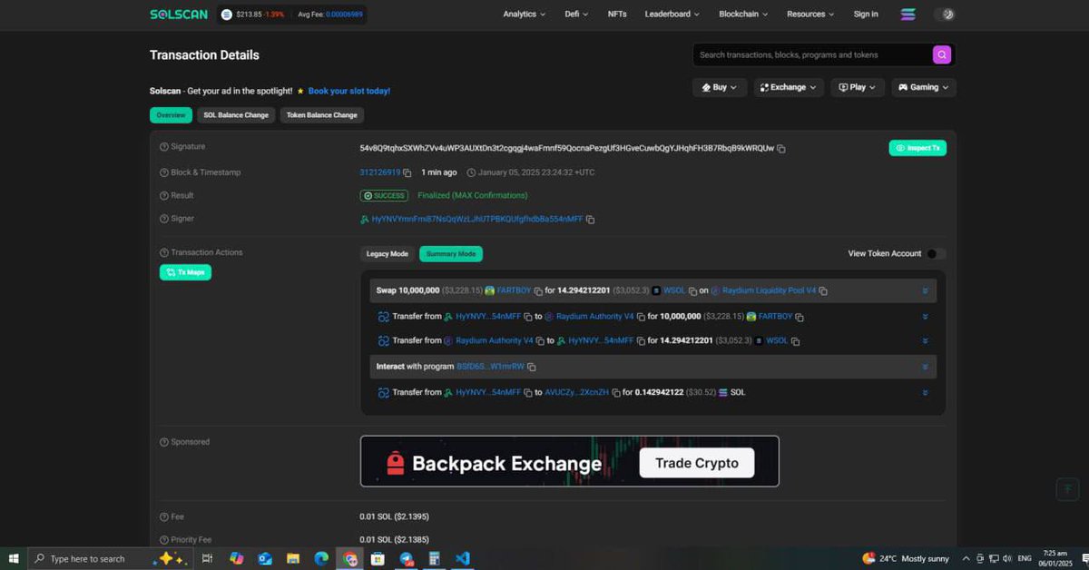Viewport: 1089px width, 570px height.
Task: Open Leaderboard dropdown menu
Action: point(672,15)
